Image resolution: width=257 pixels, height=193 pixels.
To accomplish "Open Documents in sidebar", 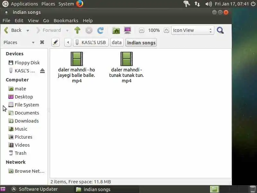I will tap(24, 113).
